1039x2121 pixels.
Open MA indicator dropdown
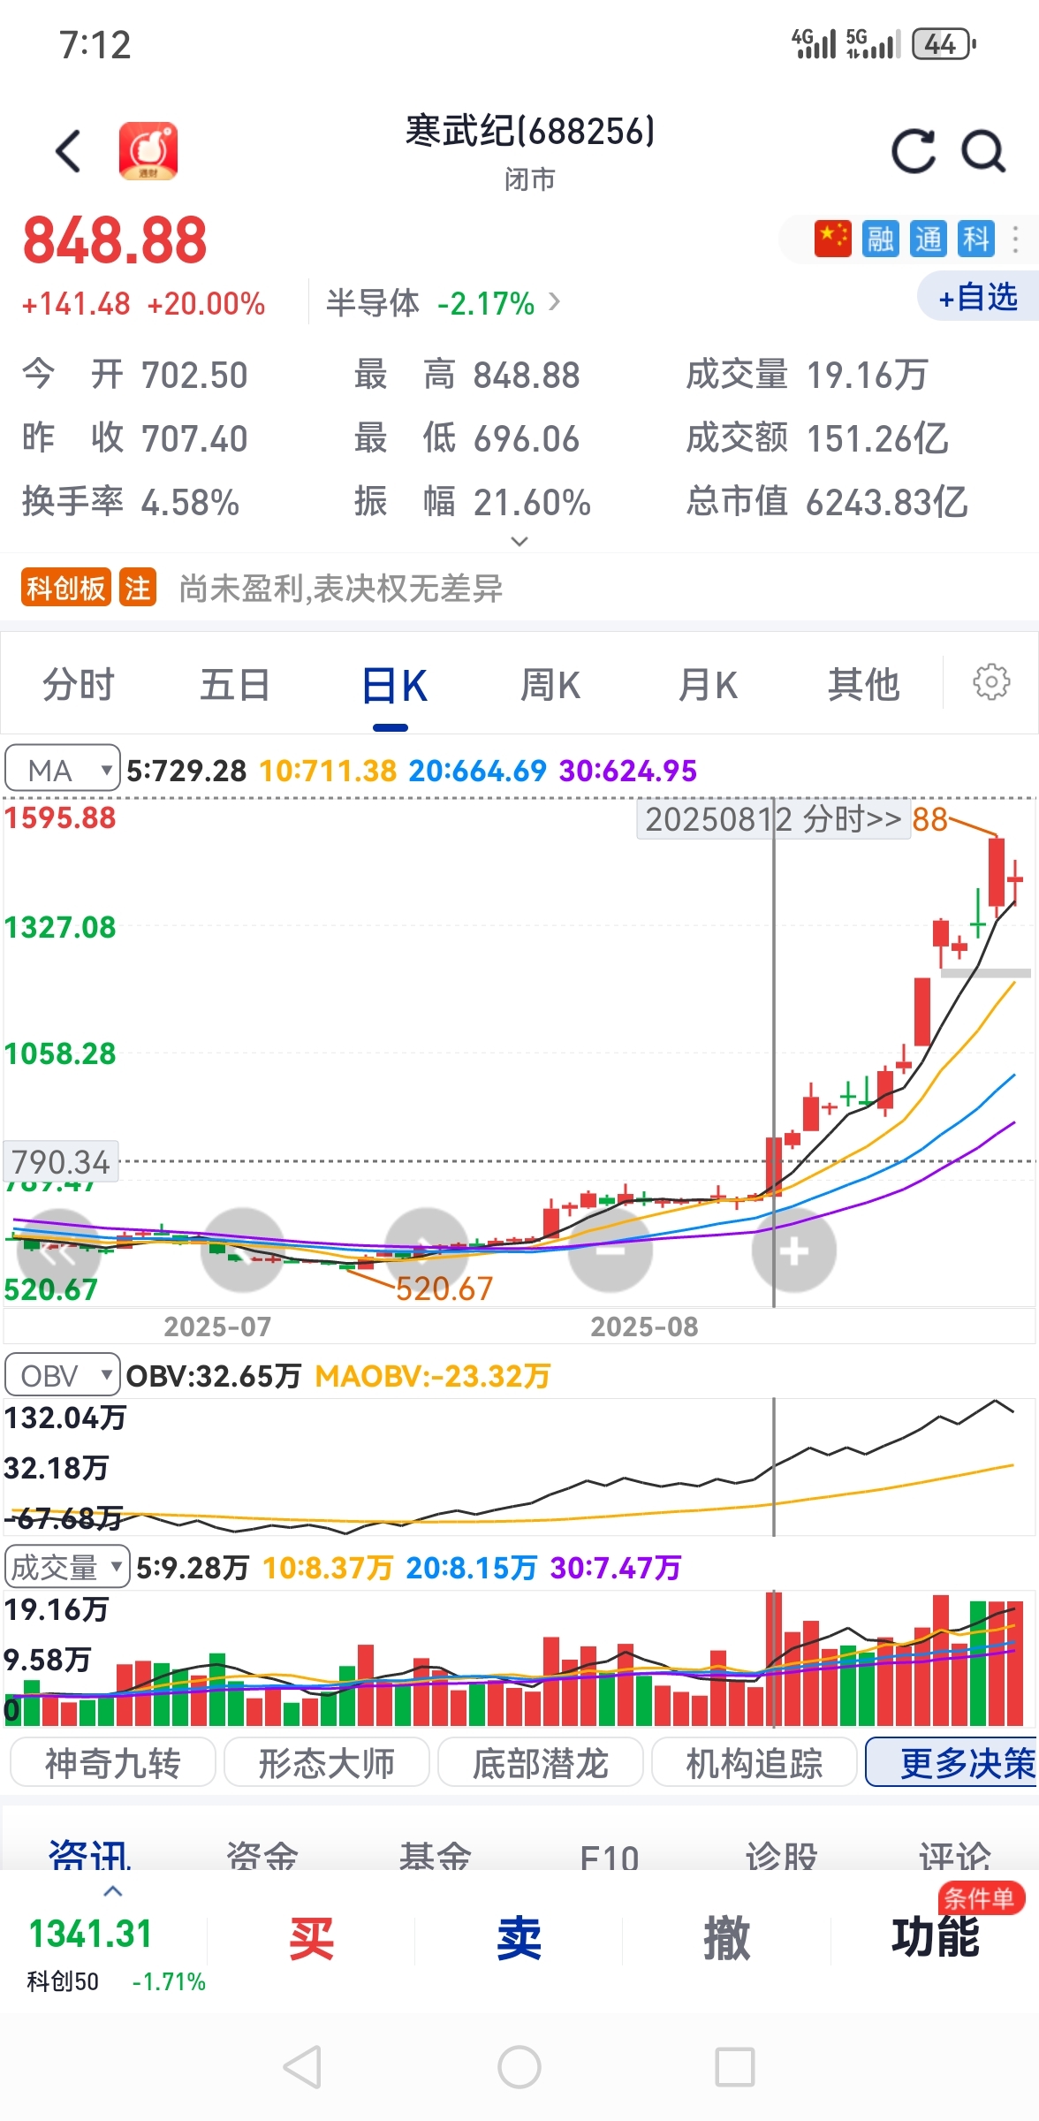[x=63, y=770]
